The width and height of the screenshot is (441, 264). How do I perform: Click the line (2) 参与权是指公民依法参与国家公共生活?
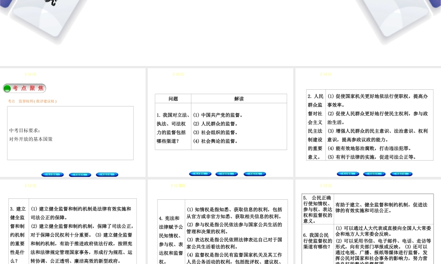click(x=234, y=228)
